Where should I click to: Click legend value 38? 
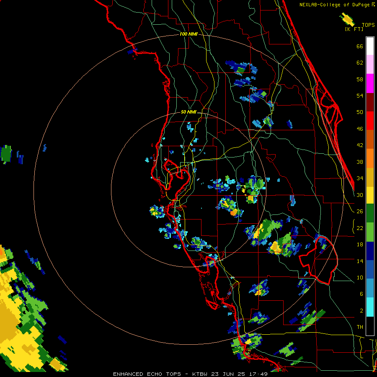pyautogui.click(x=360, y=162)
